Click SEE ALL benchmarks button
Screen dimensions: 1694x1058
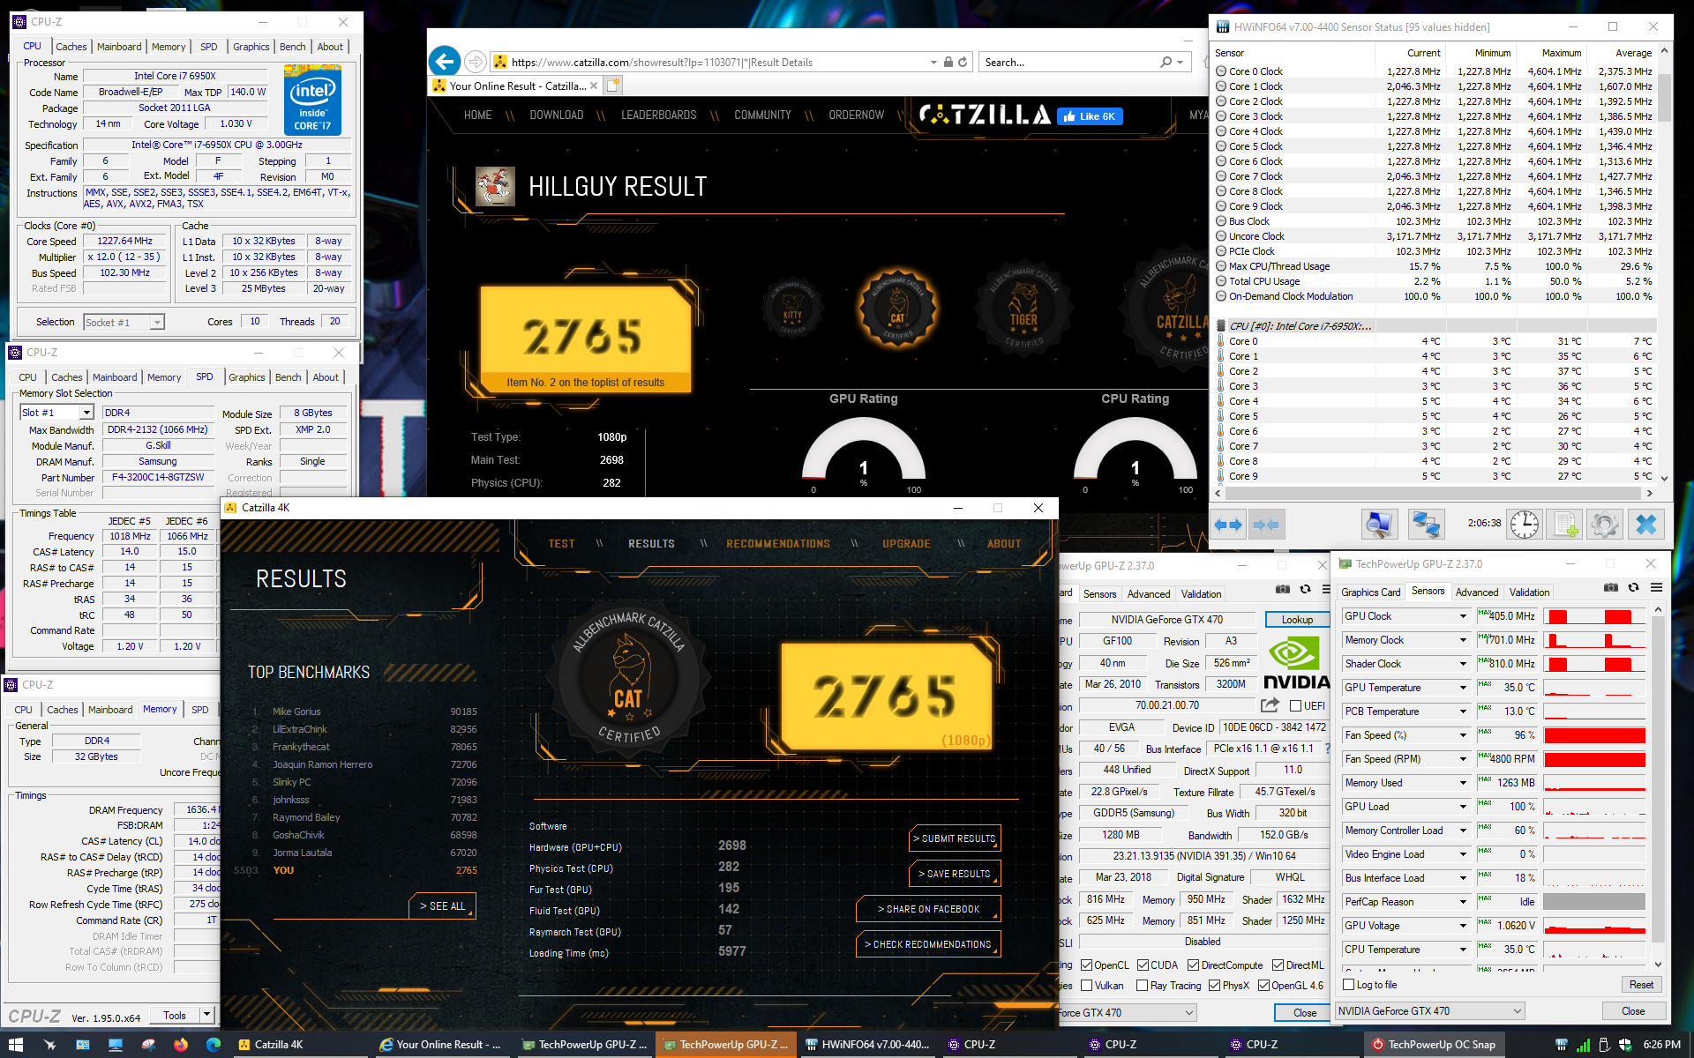pos(443,906)
